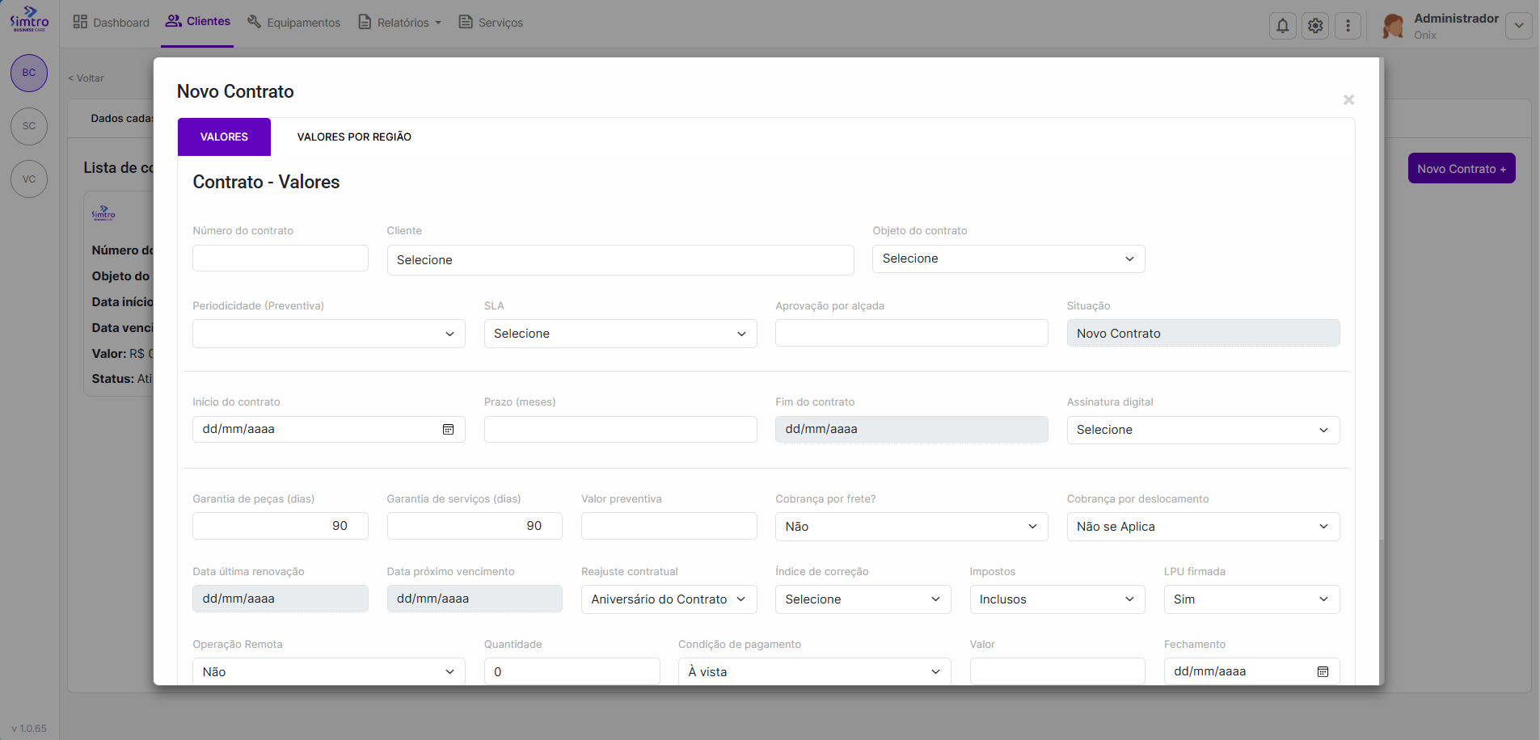Viewport: 1540px width, 740px height.
Task: Open the Assinatura digital dropdown
Action: click(x=1202, y=431)
